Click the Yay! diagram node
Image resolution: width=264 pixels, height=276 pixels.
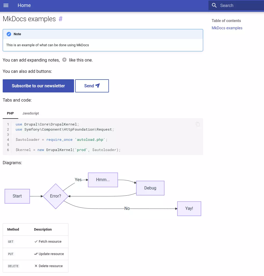pos(189,209)
